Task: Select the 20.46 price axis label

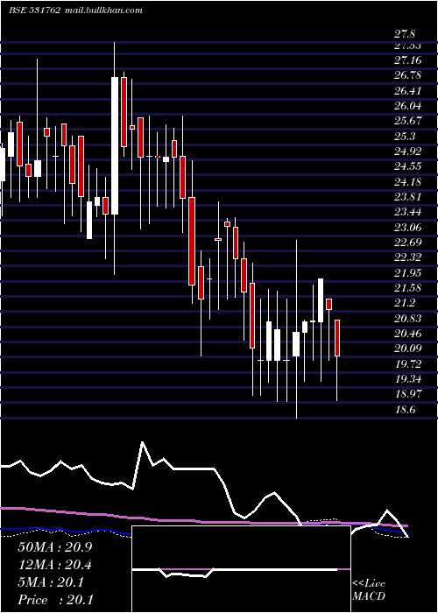Action: click(408, 334)
